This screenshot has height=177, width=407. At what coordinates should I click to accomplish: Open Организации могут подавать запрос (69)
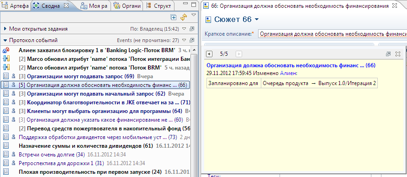point(81,76)
